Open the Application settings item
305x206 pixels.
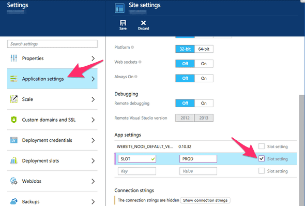pos(52,79)
